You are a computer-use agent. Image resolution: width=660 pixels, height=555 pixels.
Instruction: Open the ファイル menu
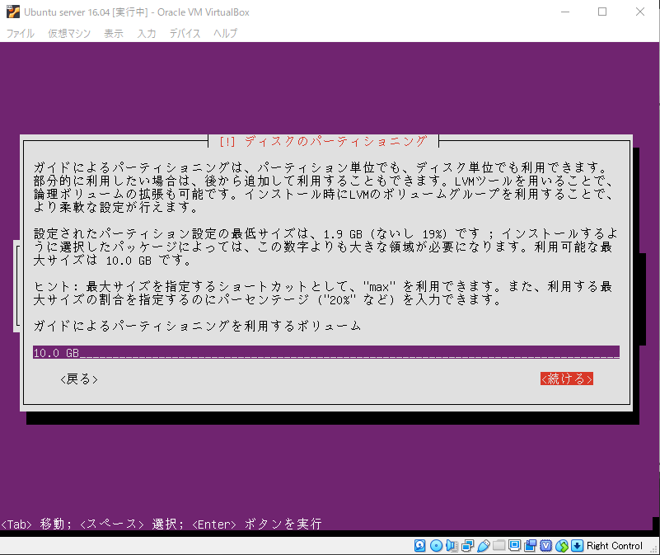20,34
